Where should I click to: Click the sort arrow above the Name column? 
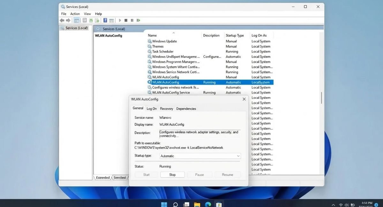click(174, 32)
